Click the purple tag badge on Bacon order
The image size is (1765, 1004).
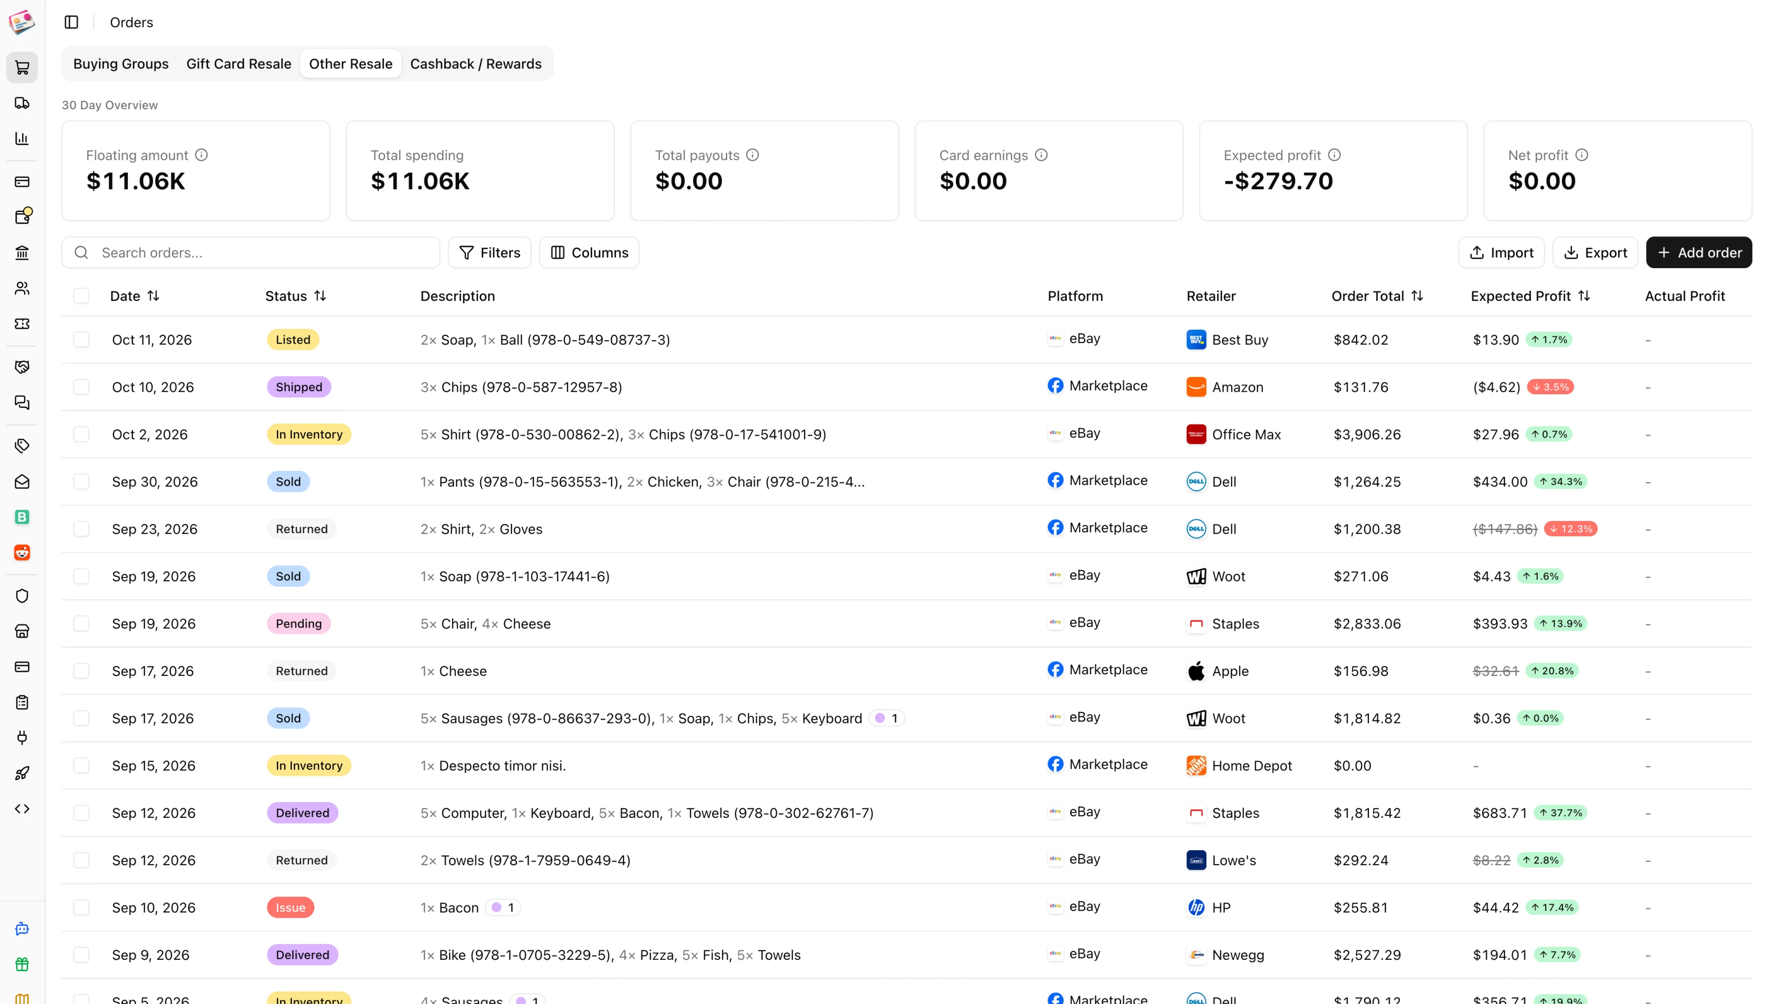click(503, 908)
